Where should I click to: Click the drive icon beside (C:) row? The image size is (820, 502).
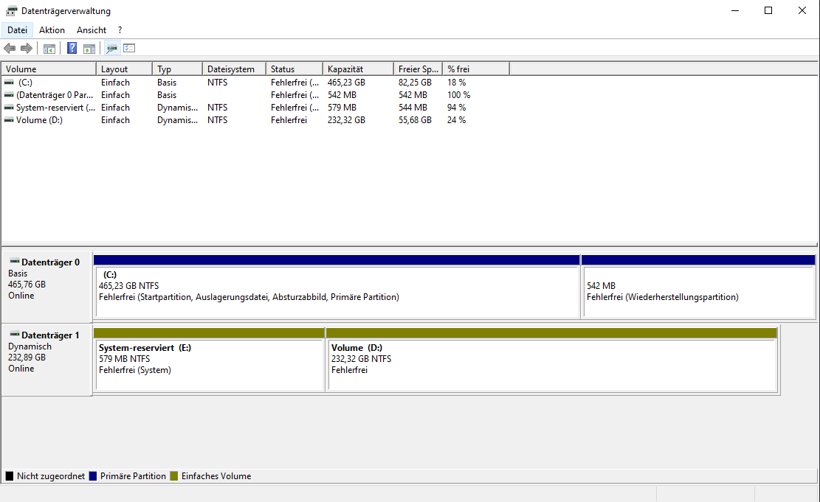click(x=9, y=83)
